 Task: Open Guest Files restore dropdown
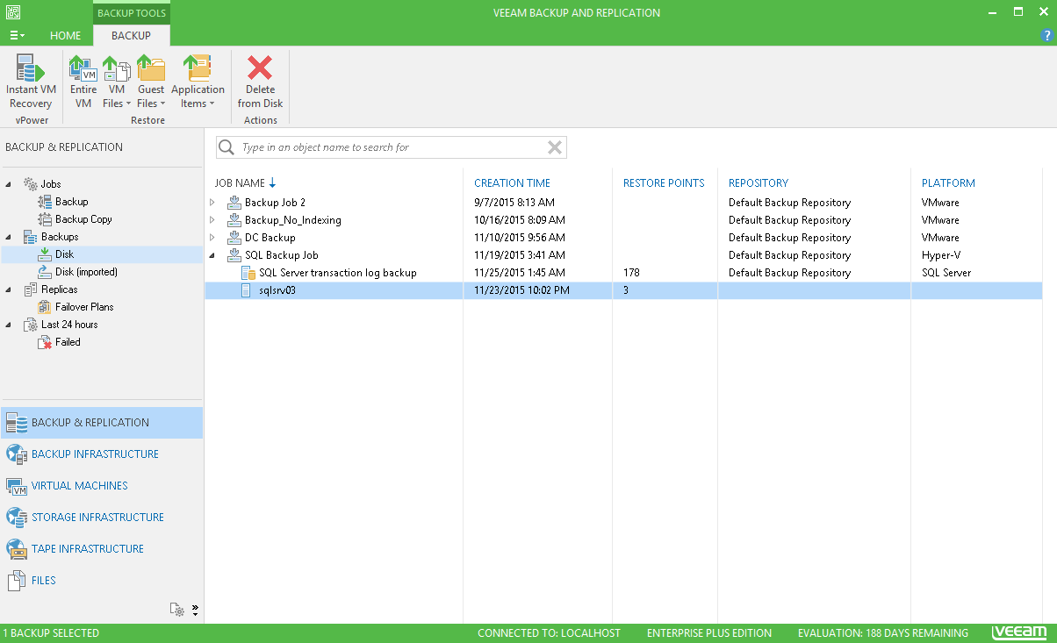(x=151, y=82)
